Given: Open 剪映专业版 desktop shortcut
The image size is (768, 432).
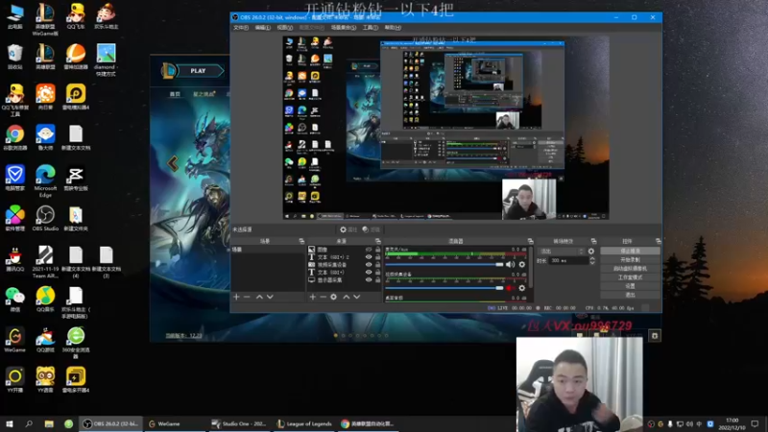Looking at the screenshot, I should click(76, 178).
